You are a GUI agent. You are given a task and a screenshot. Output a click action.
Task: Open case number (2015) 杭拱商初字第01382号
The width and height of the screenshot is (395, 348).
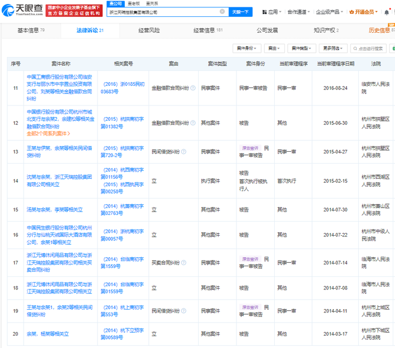coord(122,122)
